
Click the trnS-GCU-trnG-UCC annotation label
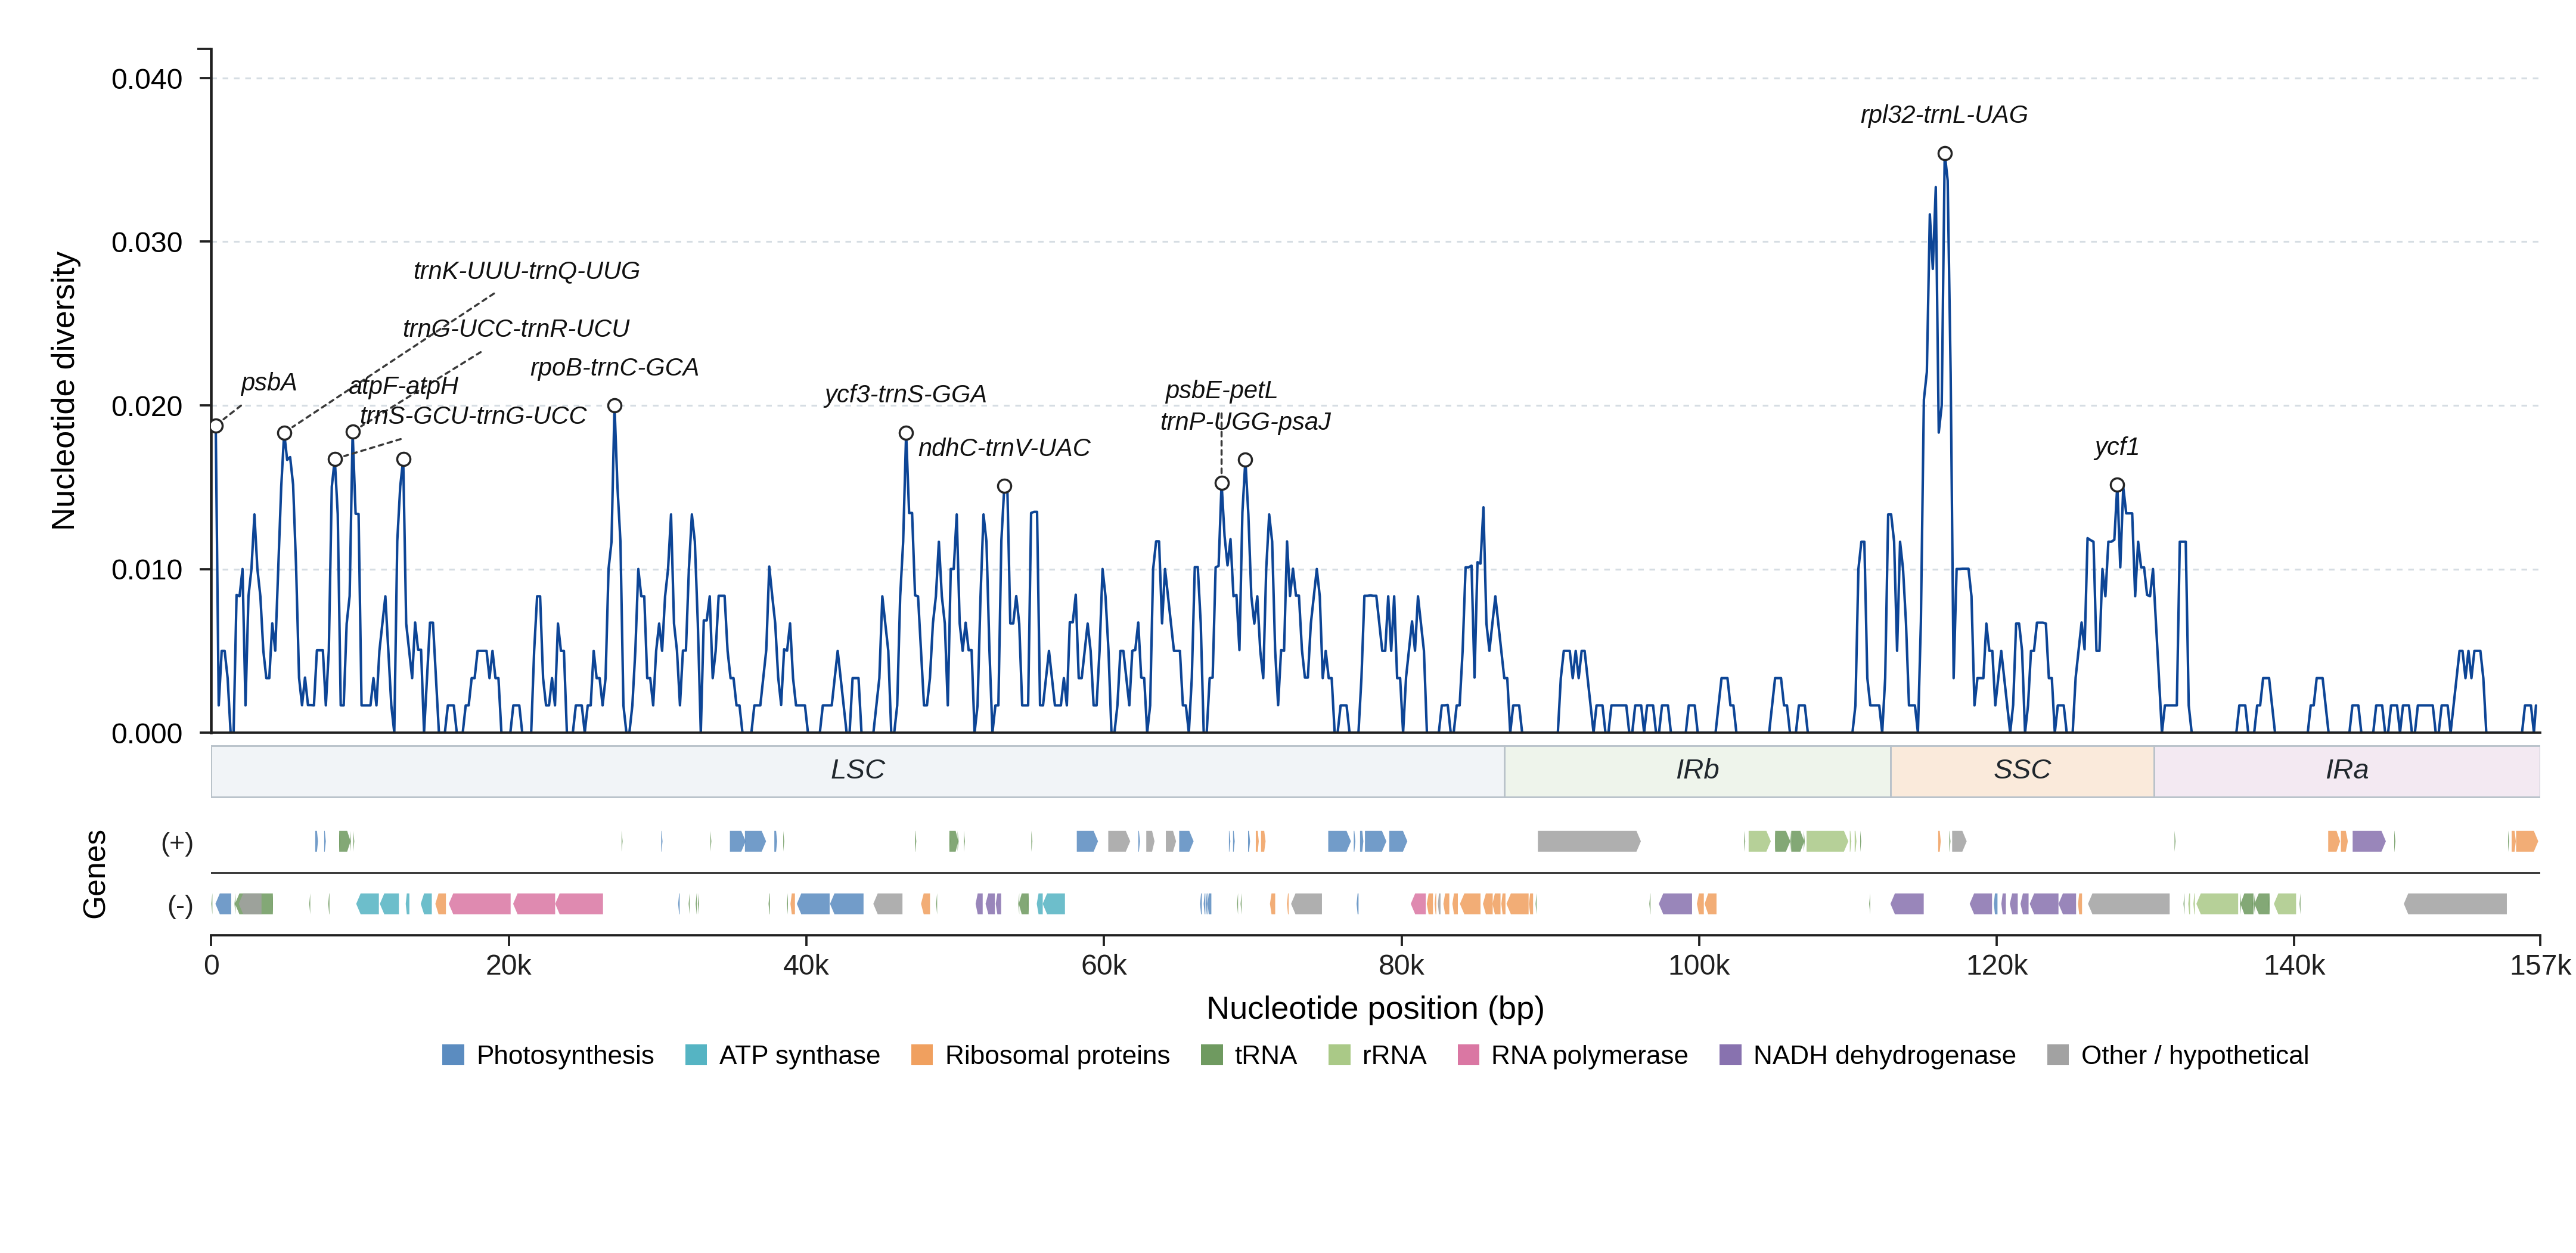473,416
